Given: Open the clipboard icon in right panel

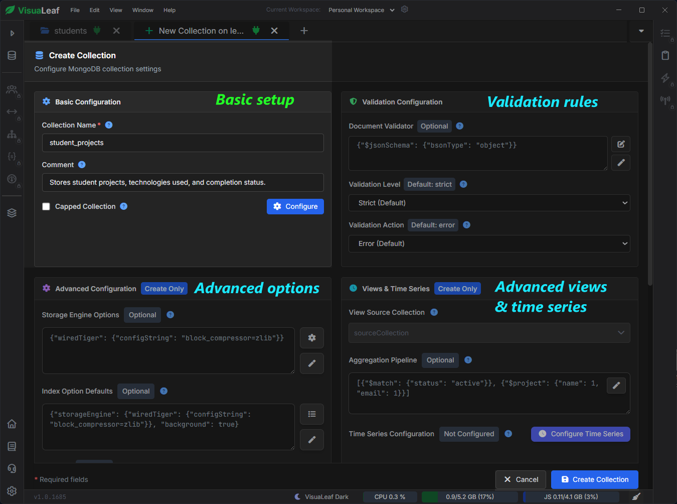Looking at the screenshot, I should tap(665, 55).
